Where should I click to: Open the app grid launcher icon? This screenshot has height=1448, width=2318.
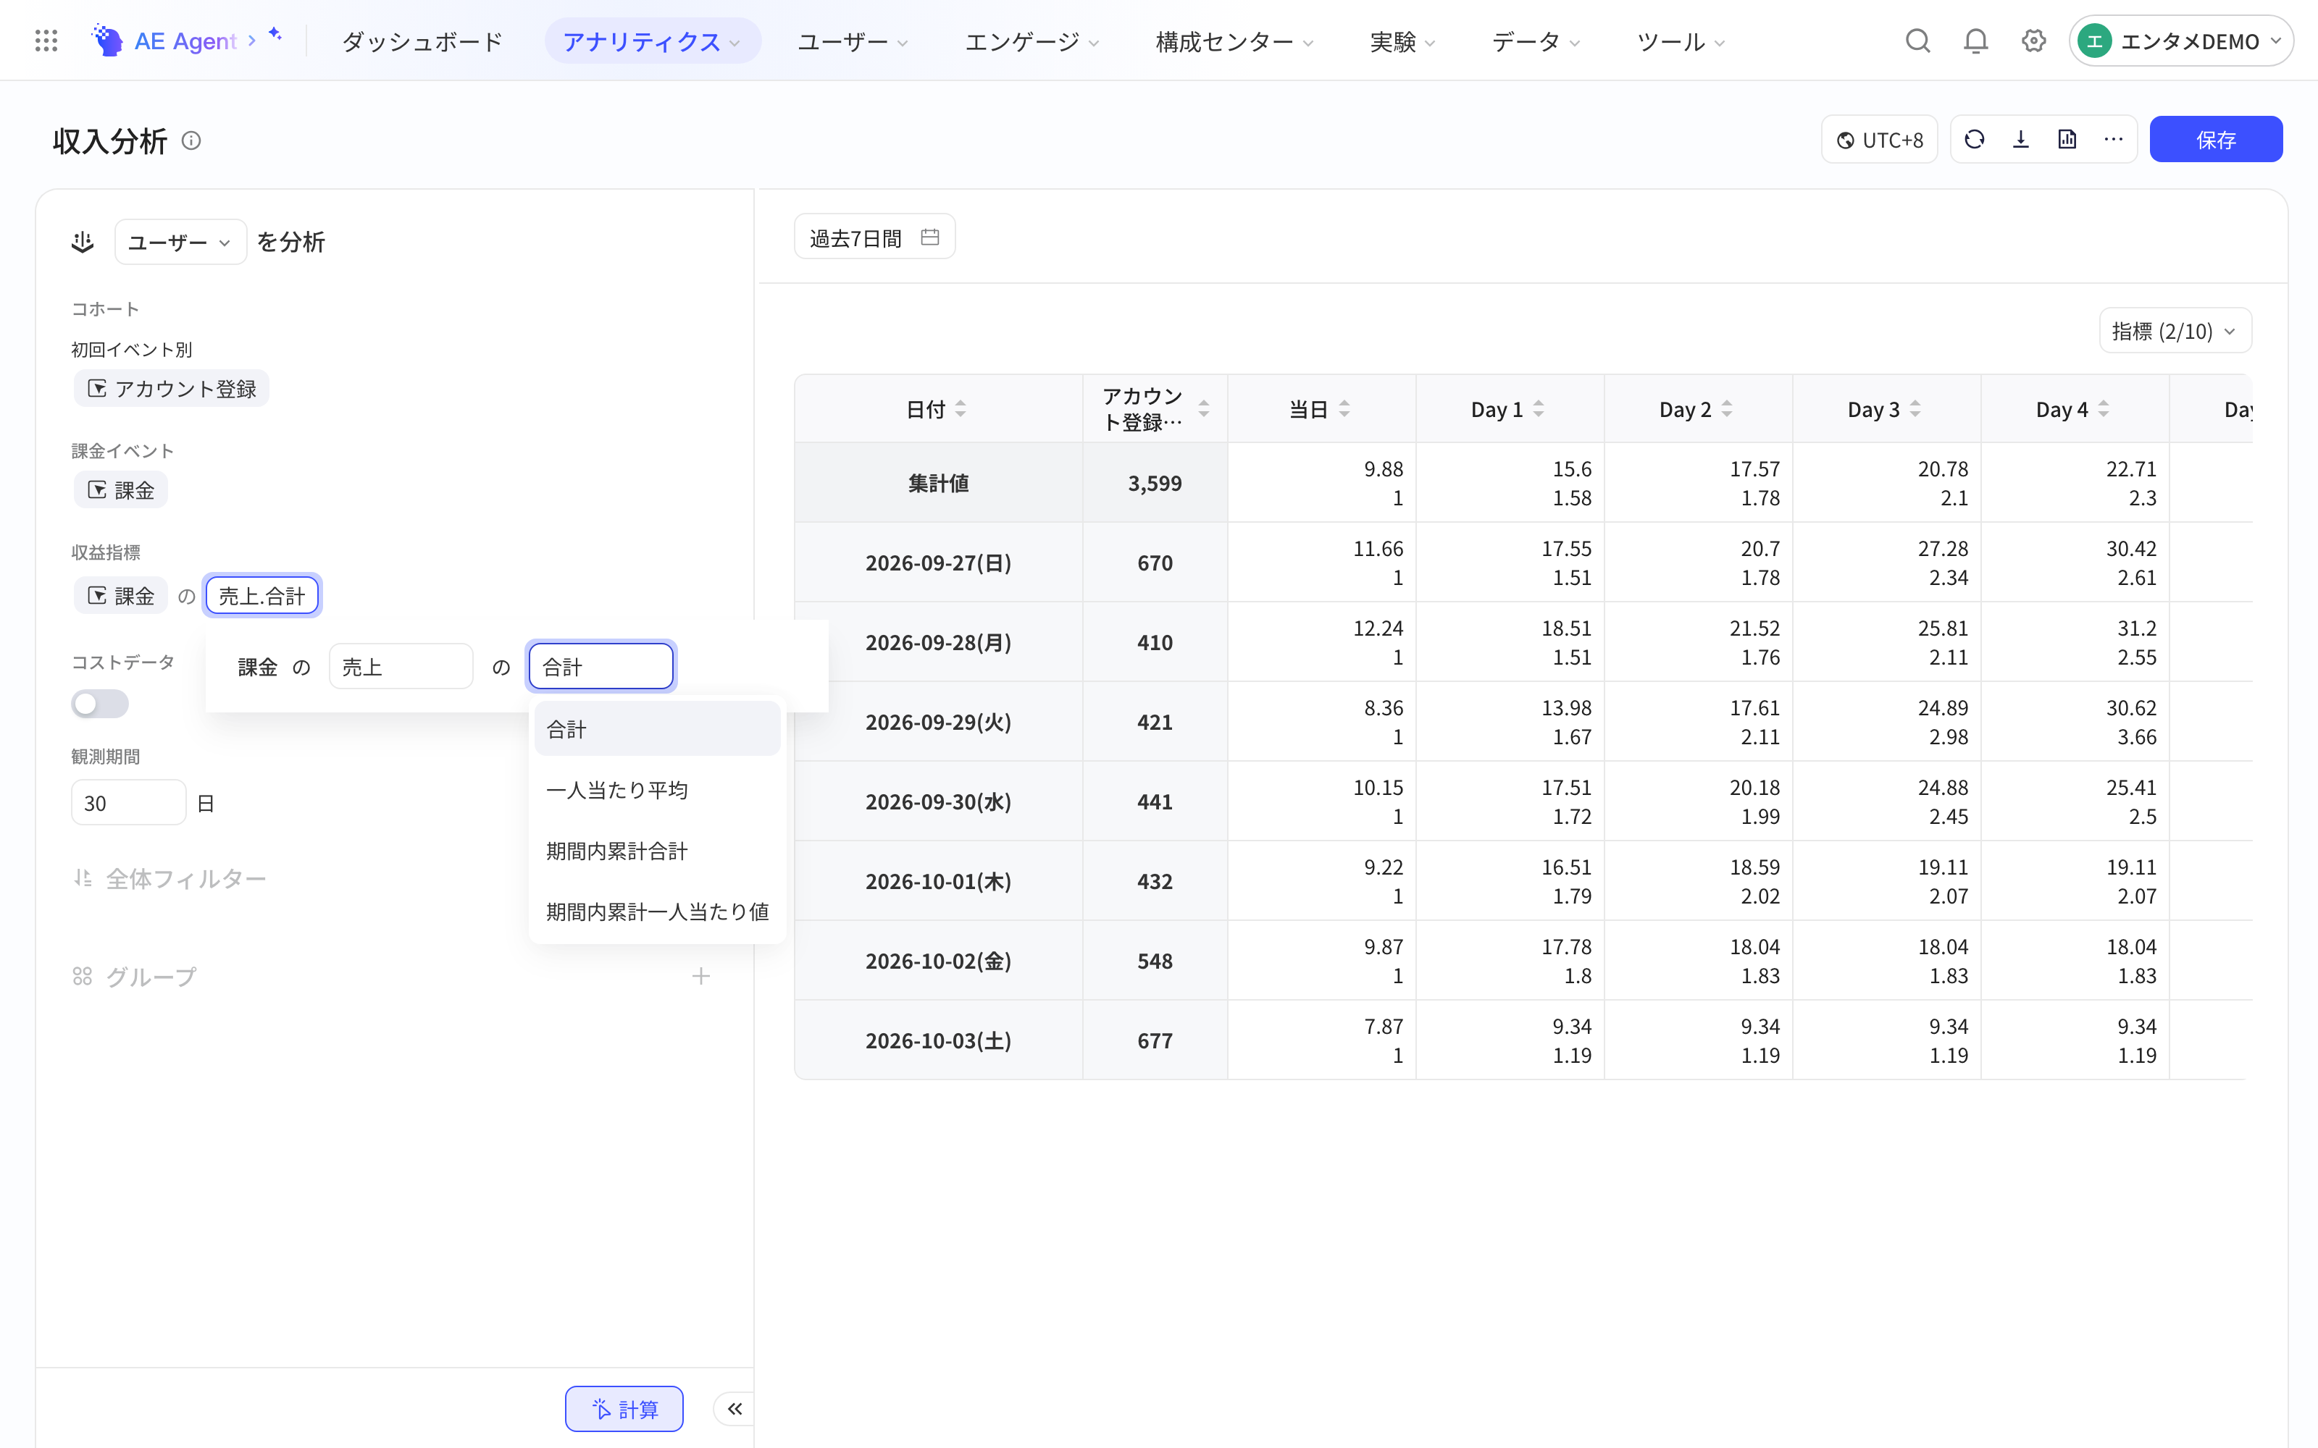pyautogui.click(x=46, y=41)
